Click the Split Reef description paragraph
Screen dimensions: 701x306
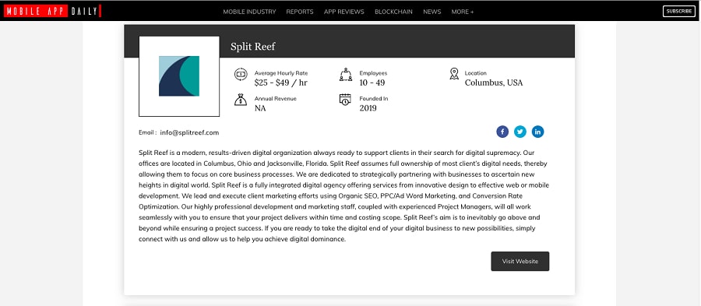(x=343, y=195)
